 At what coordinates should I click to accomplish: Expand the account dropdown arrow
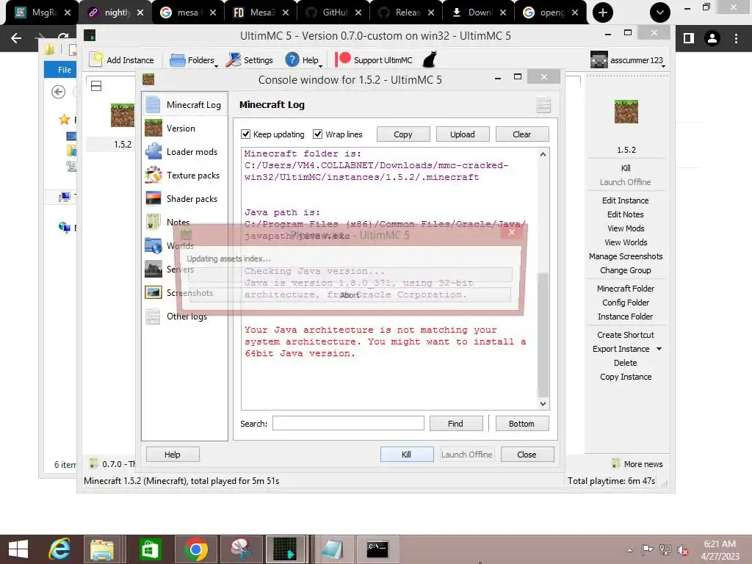[663, 66]
